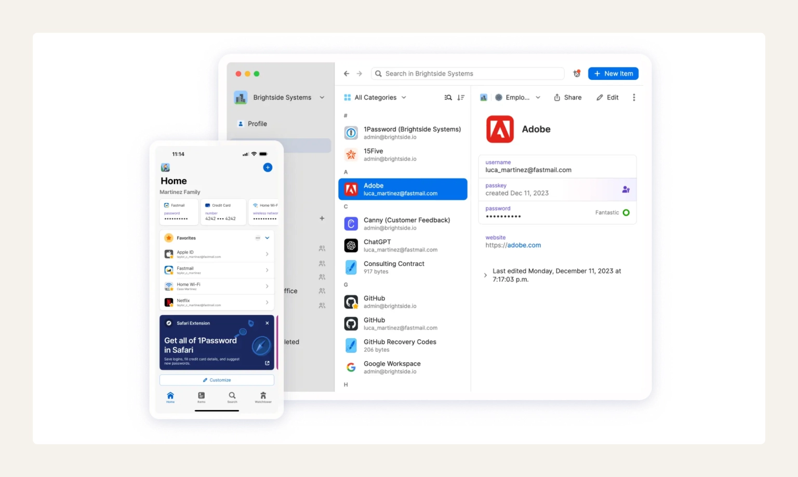Viewport: 798px width, 477px height.
Task: Open Home Wi-Fi chevron in phone favorites
Action: pos(267,286)
